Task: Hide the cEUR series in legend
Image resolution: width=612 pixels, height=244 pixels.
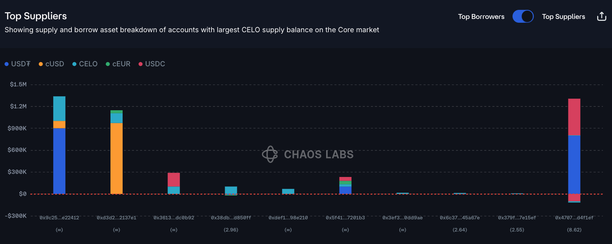Action: point(118,64)
